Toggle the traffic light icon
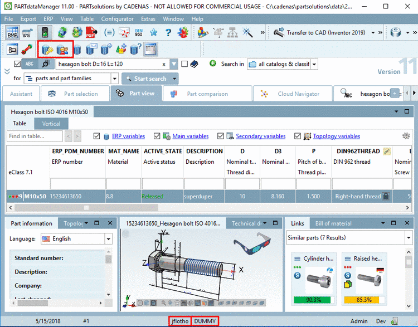The height and width of the screenshot is (327, 418). [45, 32]
